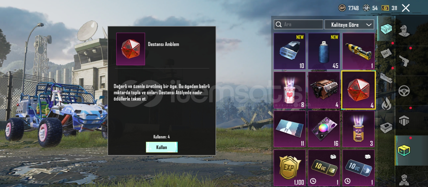Select the blue spray can item

(324, 51)
